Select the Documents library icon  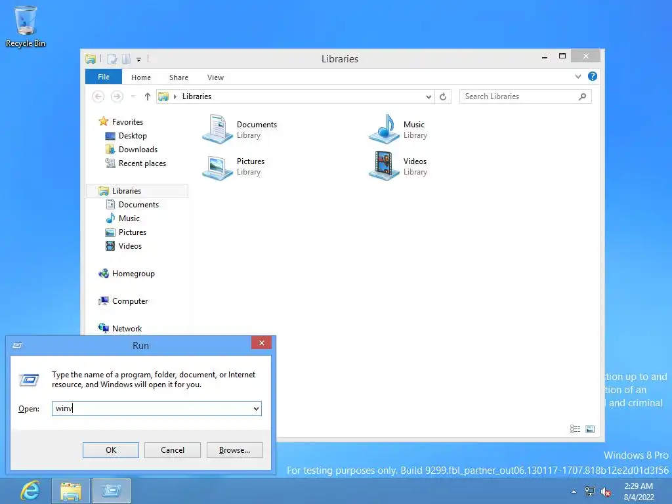(218, 129)
